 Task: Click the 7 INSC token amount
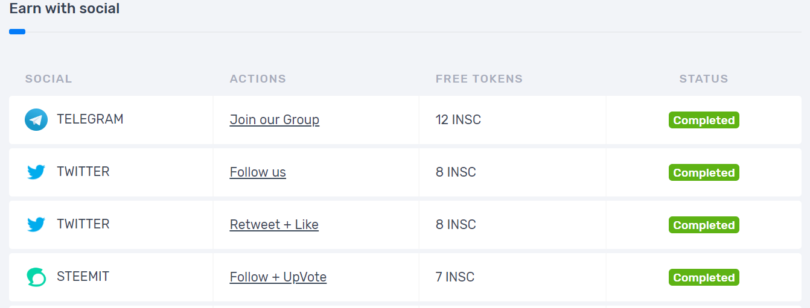pos(455,277)
